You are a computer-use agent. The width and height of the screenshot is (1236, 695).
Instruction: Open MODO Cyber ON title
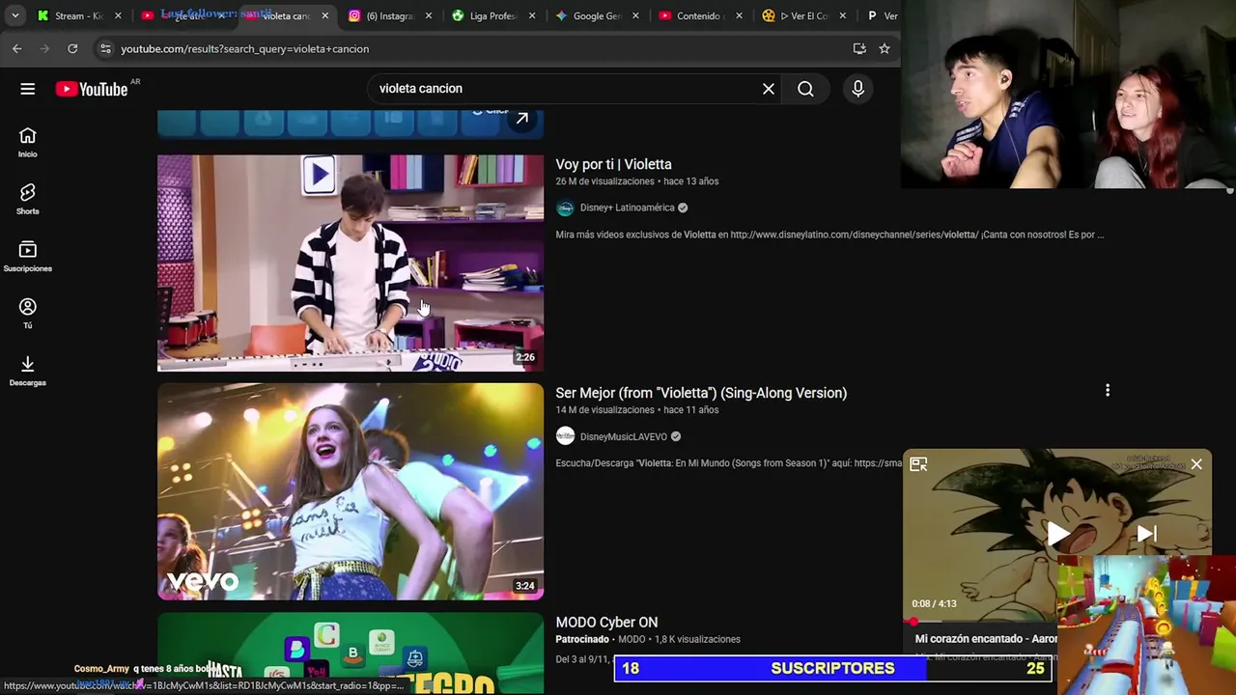pos(606,623)
